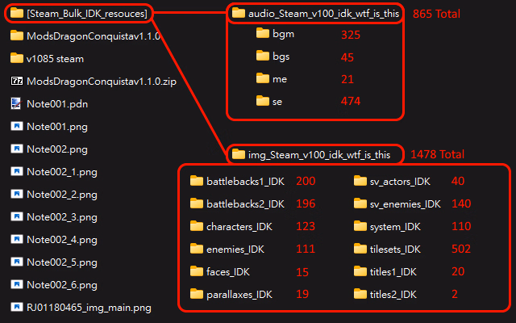Image resolution: width=516 pixels, height=323 pixels.
Task: Click the se folder icon
Action: (x=263, y=101)
